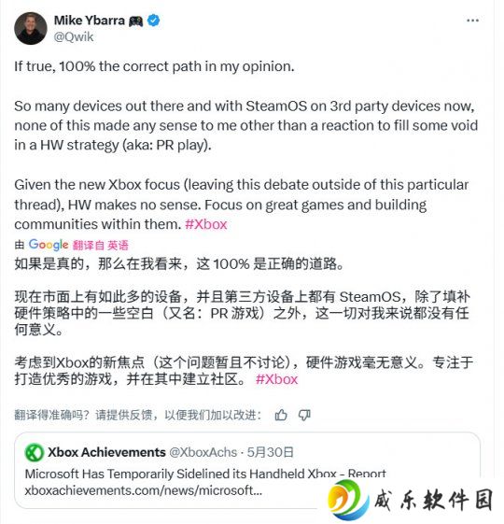Open the 5月30日 timestamp of the quoted post
This screenshot has height=524, width=504.
[x=270, y=452]
